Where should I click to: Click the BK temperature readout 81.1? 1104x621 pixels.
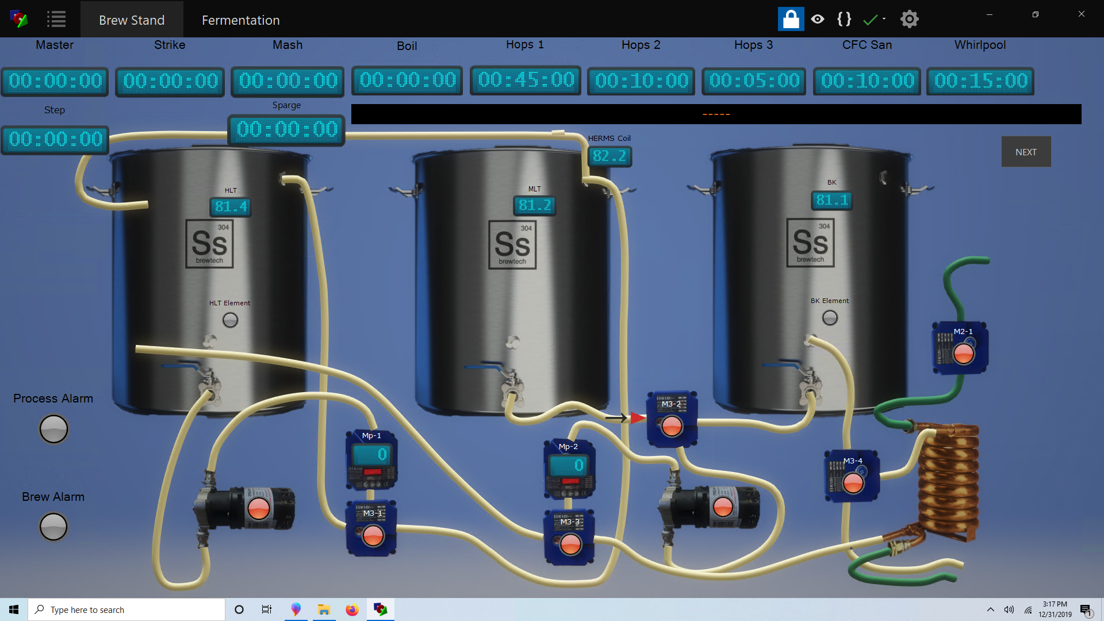832,200
